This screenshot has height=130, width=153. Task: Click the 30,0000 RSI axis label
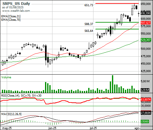point(146,106)
